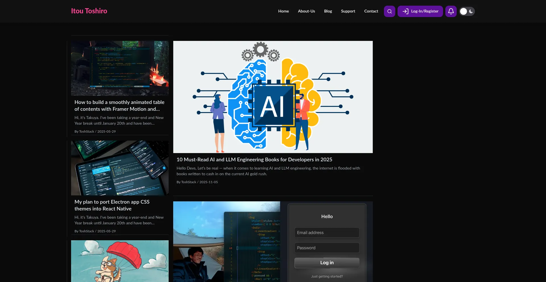Open notifications bell icon
Viewport: 546px width, 282px height.
coord(451,11)
